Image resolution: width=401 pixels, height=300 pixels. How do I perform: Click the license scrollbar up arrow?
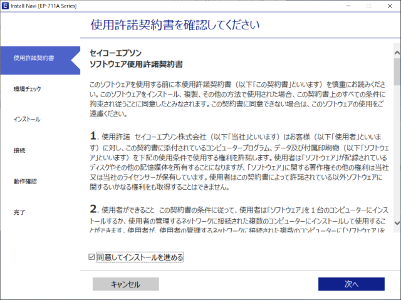point(397,53)
